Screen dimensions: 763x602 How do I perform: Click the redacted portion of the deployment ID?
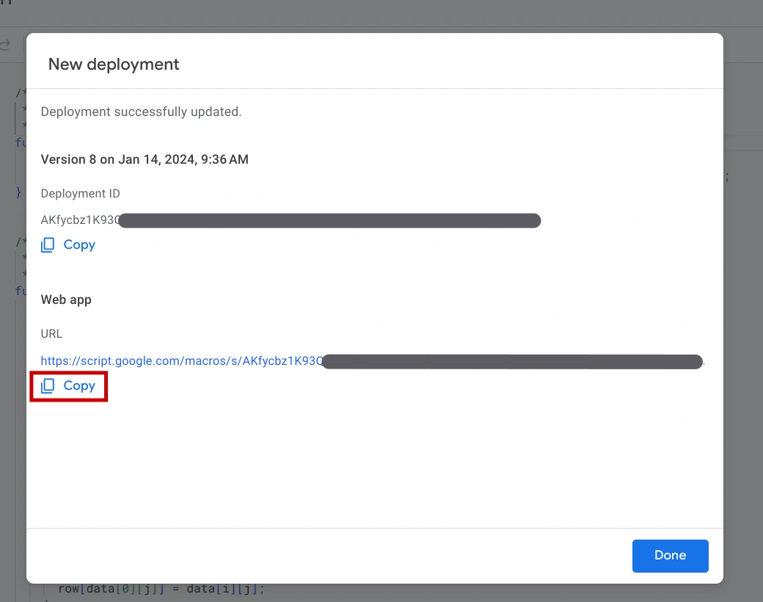pyautogui.click(x=330, y=220)
